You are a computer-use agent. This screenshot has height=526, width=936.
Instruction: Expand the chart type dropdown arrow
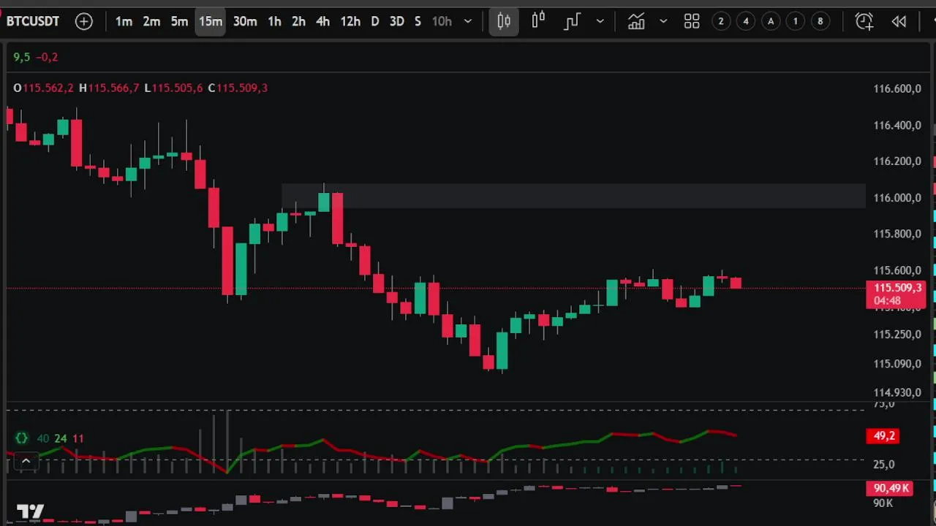(x=600, y=21)
